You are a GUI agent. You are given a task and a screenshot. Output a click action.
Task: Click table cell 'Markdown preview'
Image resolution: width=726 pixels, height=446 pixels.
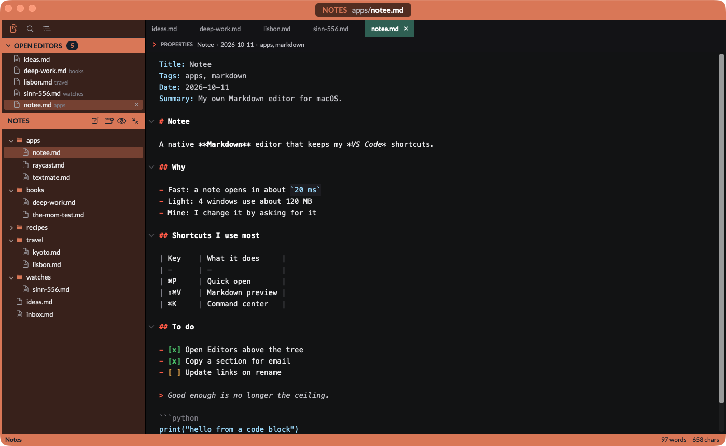coord(242,292)
